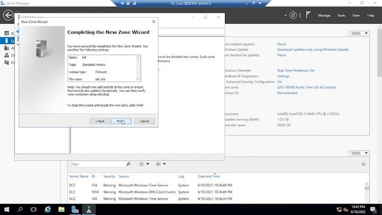Click the Never link for installed updates
The width and height of the screenshot is (382, 215).
click(x=282, y=44)
